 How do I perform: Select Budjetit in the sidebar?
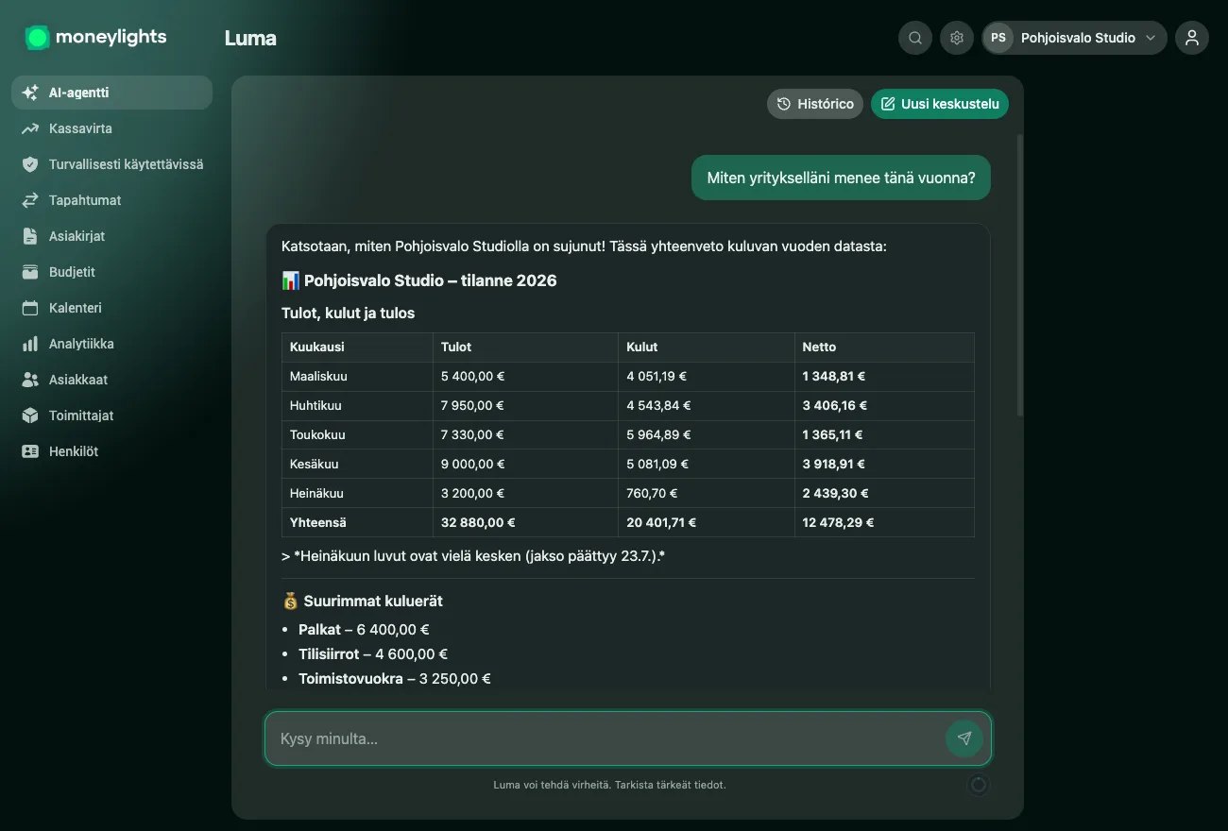(x=111, y=272)
